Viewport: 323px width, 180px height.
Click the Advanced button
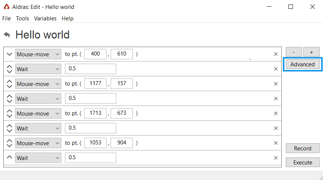(303, 64)
